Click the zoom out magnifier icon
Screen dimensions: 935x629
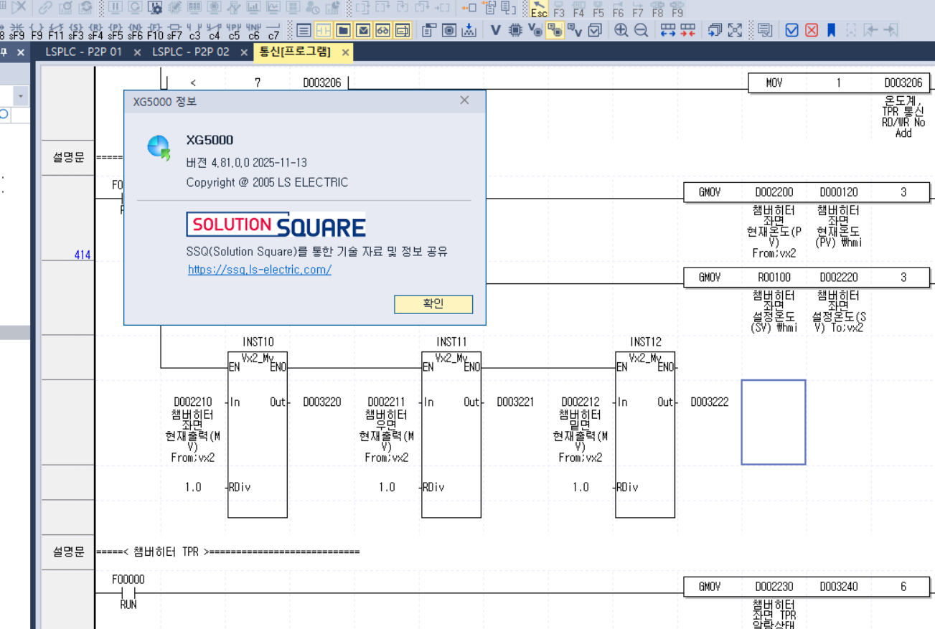(x=642, y=30)
